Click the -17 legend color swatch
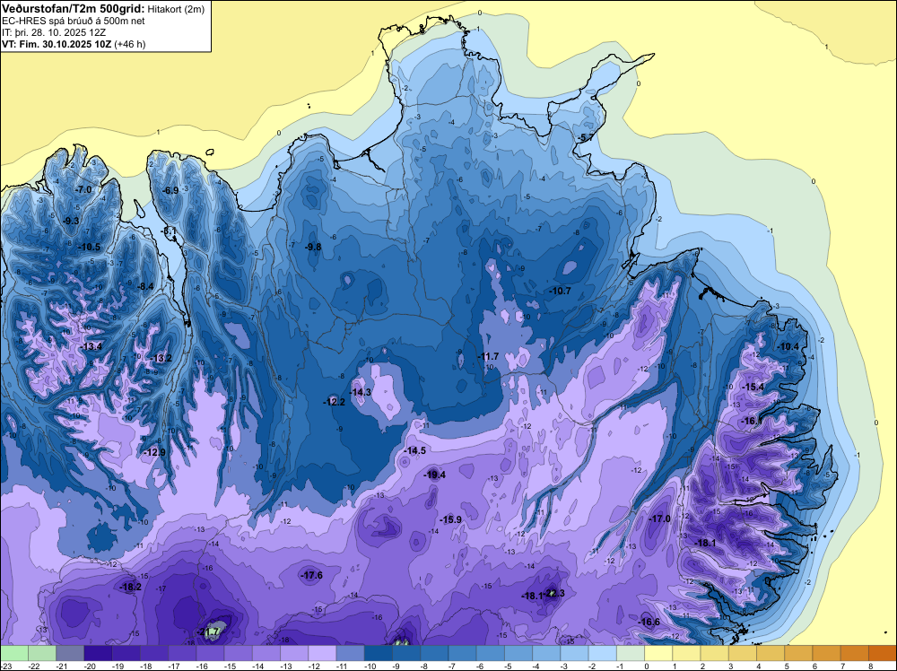This screenshot has width=897, height=671. tap(182, 653)
